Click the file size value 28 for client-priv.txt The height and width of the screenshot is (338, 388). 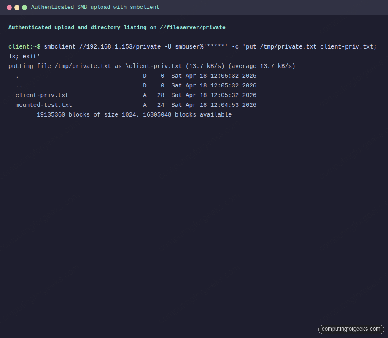tap(160, 95)
